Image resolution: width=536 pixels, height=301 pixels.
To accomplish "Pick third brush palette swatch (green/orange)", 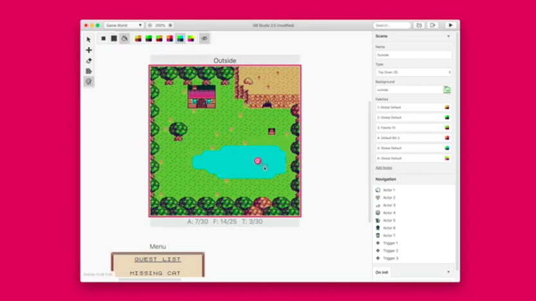I will point(159,39).
